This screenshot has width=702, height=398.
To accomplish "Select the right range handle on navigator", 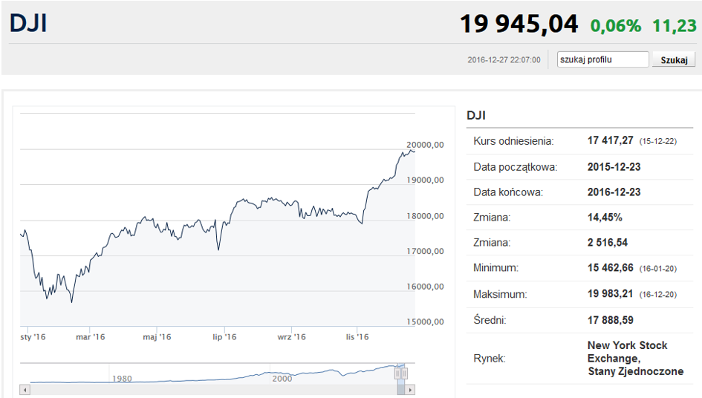I will tap(404, 373).
